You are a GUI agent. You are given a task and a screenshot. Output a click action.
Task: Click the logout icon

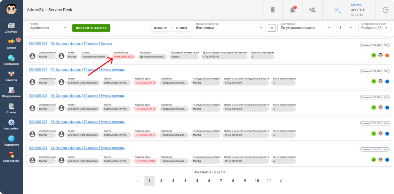click(385, 10)
